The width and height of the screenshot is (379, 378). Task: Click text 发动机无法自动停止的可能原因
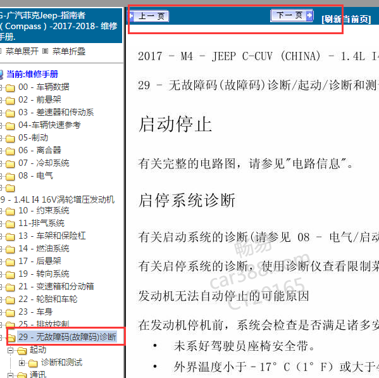coord(223,296)
